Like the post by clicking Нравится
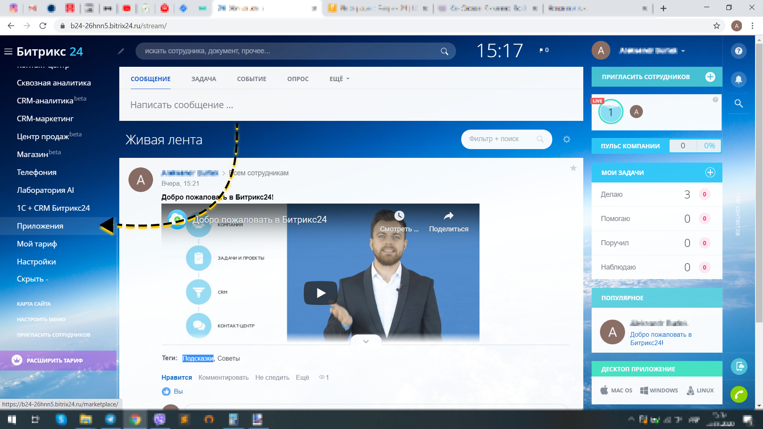This screenshot has width=763, height=429. (176, 377)
